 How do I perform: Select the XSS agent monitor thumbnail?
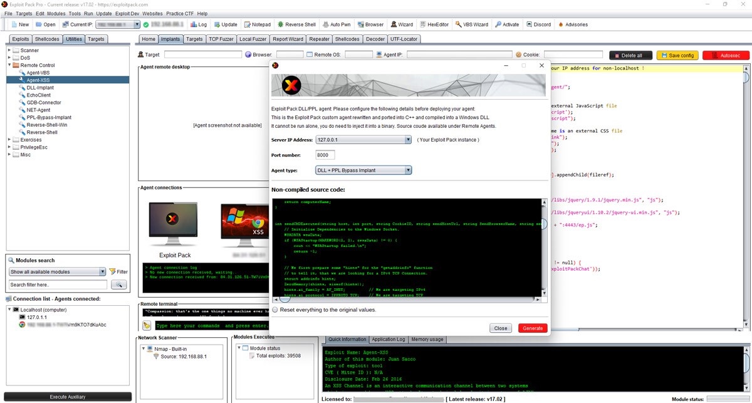click(245, 225)
